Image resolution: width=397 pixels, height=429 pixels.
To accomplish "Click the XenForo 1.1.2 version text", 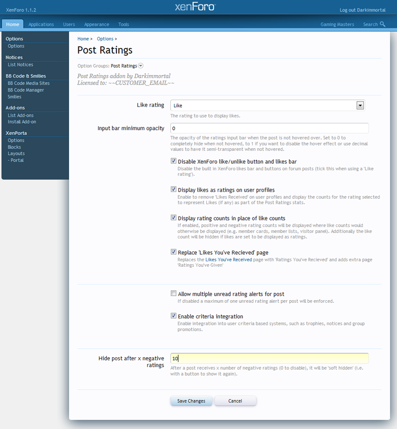I will pos(21,10).
